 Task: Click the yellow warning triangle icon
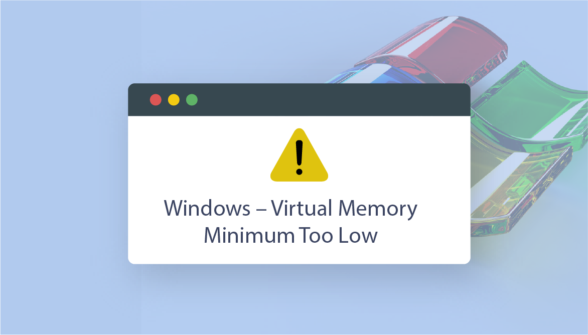(x=299, y=155)
